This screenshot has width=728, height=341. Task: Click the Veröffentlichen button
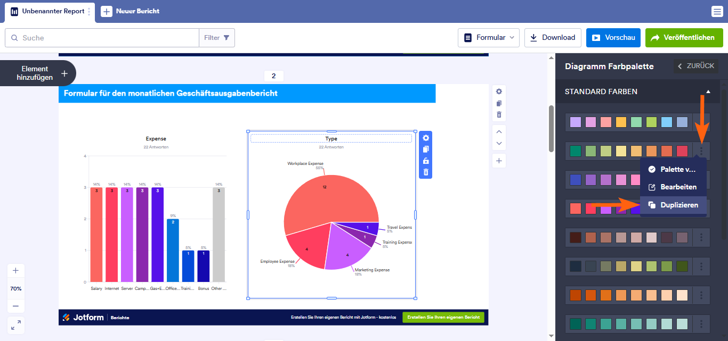(x=684, y=38)
